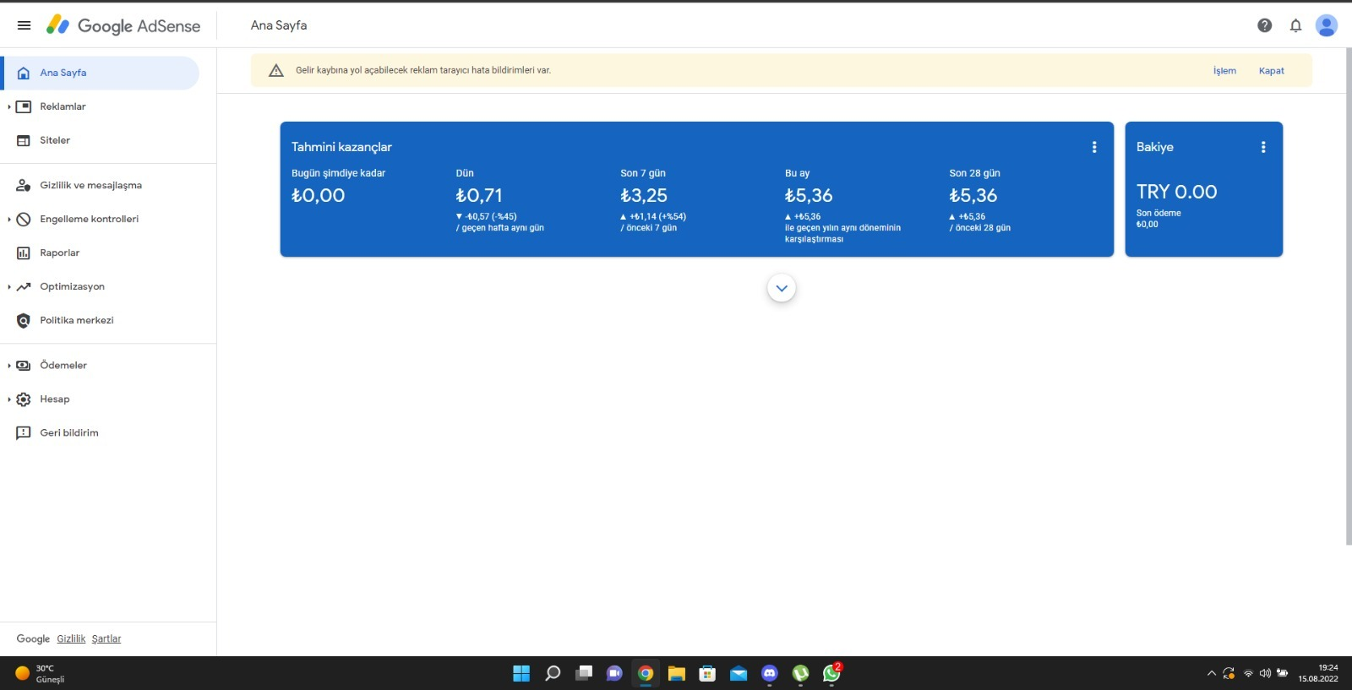Click the Google AdSense logo
The width and height of the screenshot is (1352, 690).
point(123,25)
